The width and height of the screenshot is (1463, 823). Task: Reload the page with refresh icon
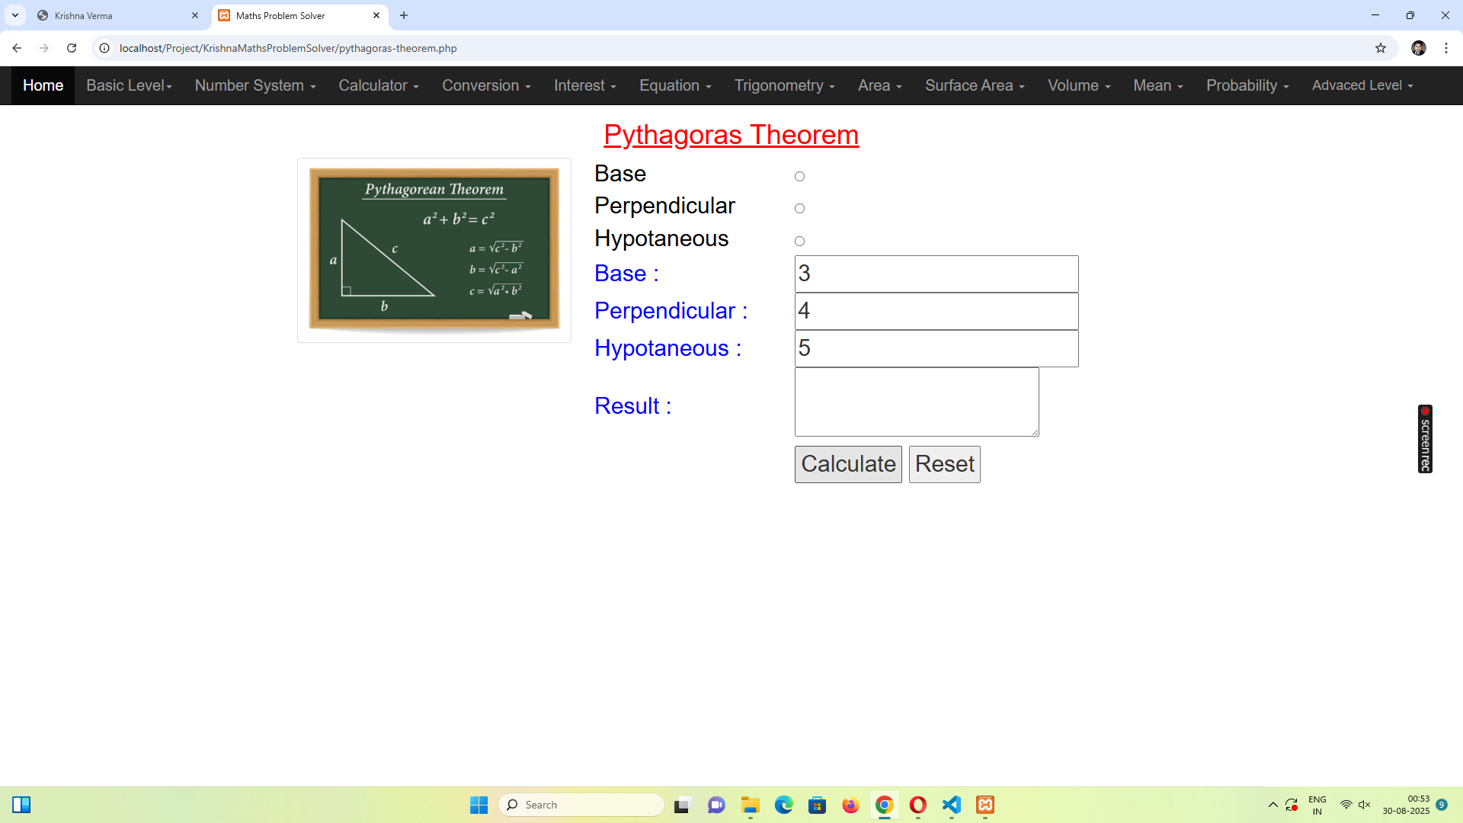click(x=72, y=48)
